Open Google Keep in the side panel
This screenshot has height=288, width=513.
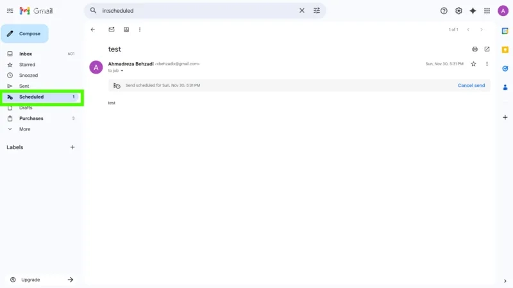pyautogui.click(x=505, y=49)
